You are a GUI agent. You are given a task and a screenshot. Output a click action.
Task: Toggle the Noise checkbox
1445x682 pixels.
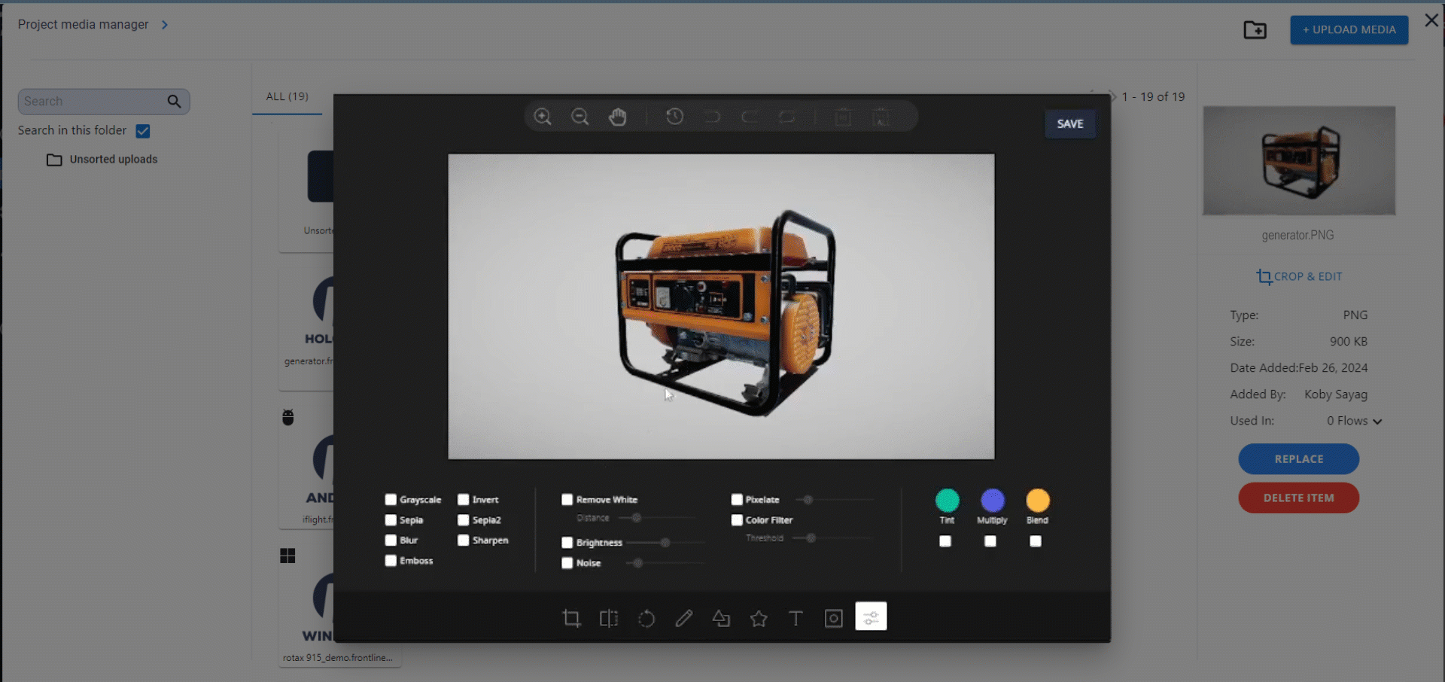(567, 562)
